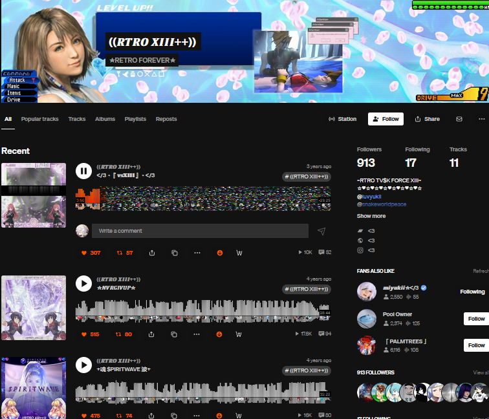Copy link of the NVRGIVUP track
The height and width of the screenshot is (419, 489).
pos(174,334)
